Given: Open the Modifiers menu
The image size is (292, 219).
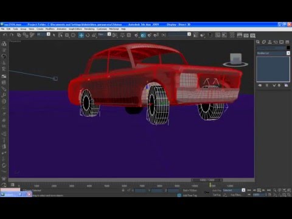Looking at the screenshot, I should click(50, 29).
